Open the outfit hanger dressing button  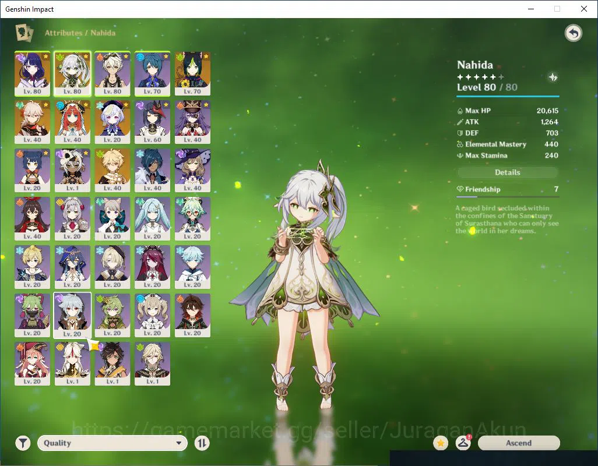tap(463, 443)
